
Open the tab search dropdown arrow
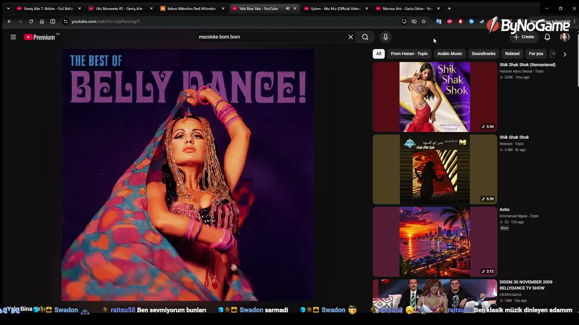[8, 9]
